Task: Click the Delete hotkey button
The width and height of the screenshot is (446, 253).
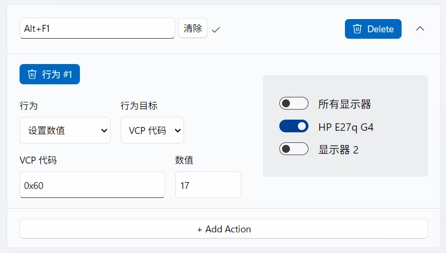Action: pos(373,29)
